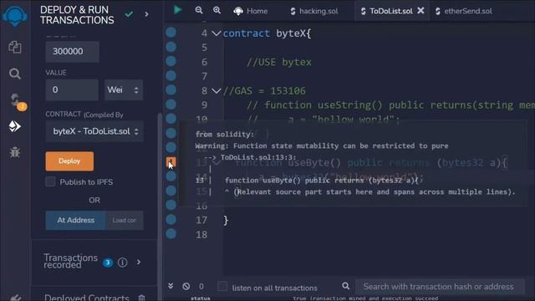The image size is (535, 301).
Task: Click the At Address button
Action: click(x=76, y=220)
